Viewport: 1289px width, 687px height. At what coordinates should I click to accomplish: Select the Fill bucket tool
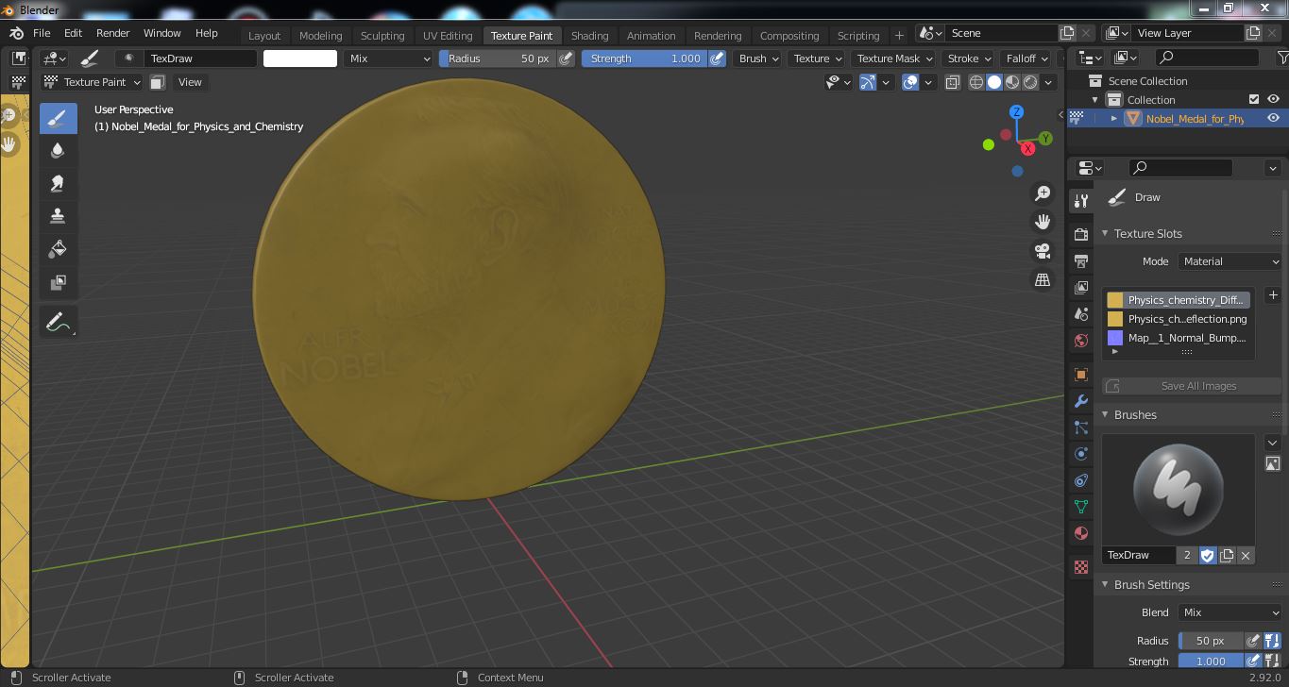point(58,249)
